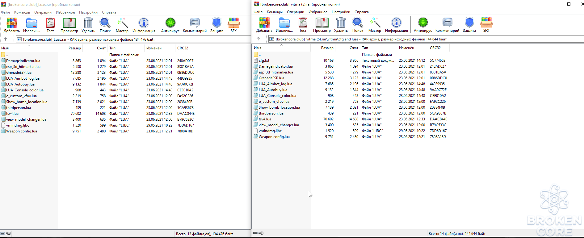The width and height of the screenshot is (584, 238).
Task: Show Информация in Luas.rar window
Action: (x=144, y=25)
